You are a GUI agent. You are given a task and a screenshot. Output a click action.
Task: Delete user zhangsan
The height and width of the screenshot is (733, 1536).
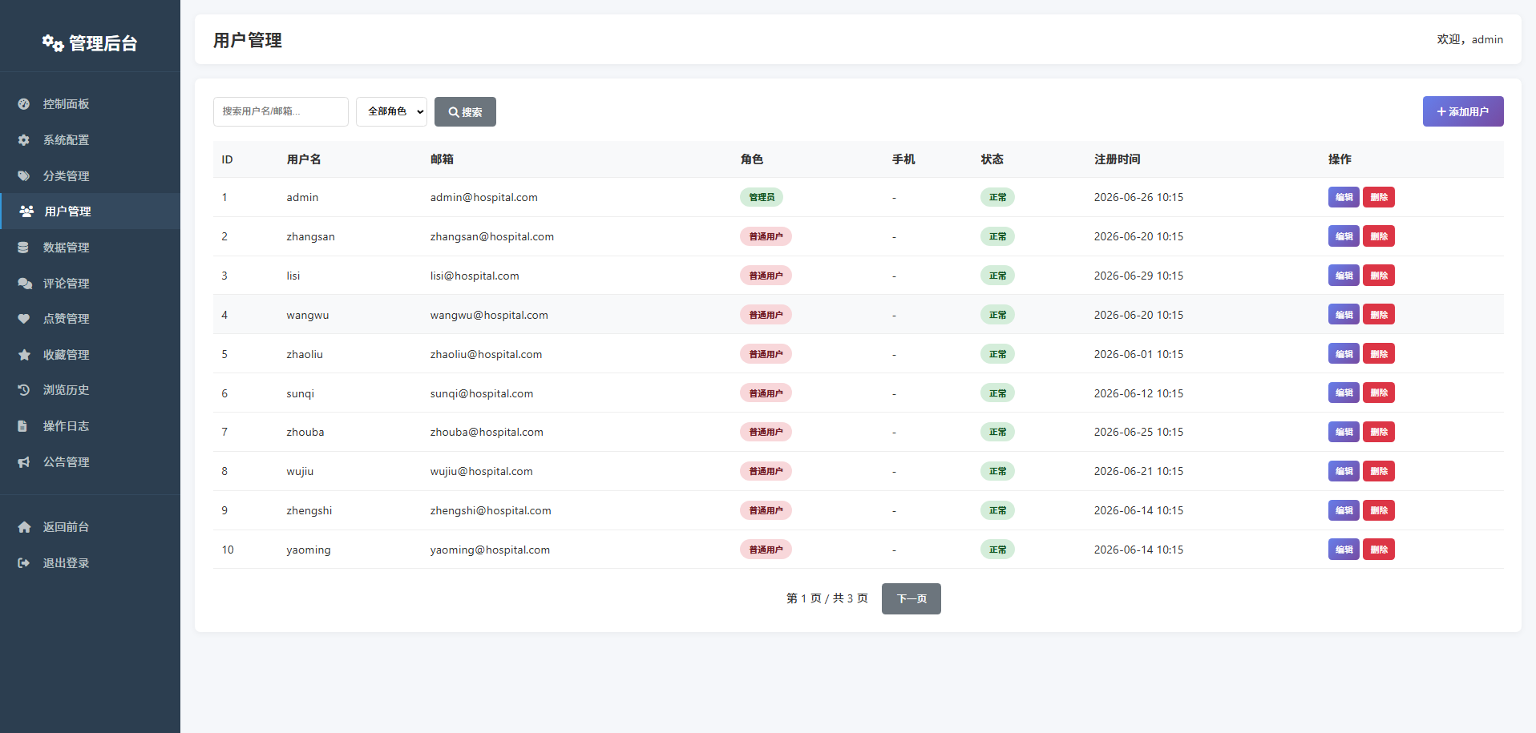[x=1379, y=236]
